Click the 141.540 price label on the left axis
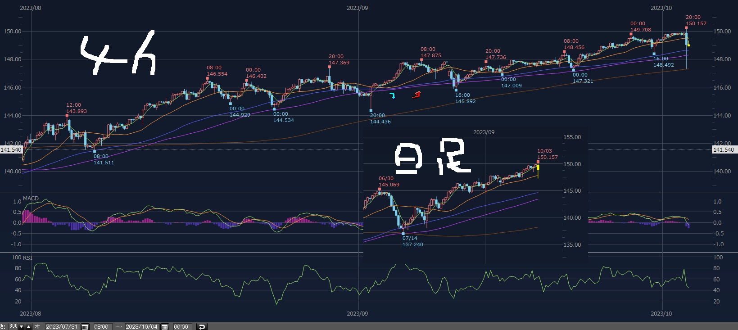The height and width of the screenshot is (330, 738). pos(11,150)
